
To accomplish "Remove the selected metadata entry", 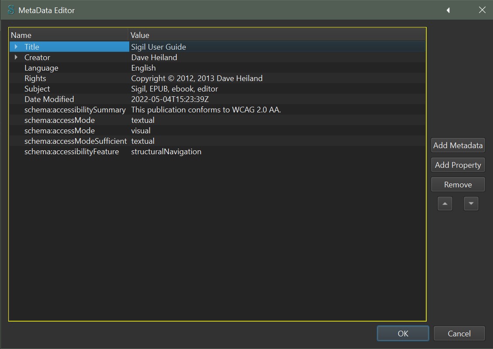I will pos(458,185).
